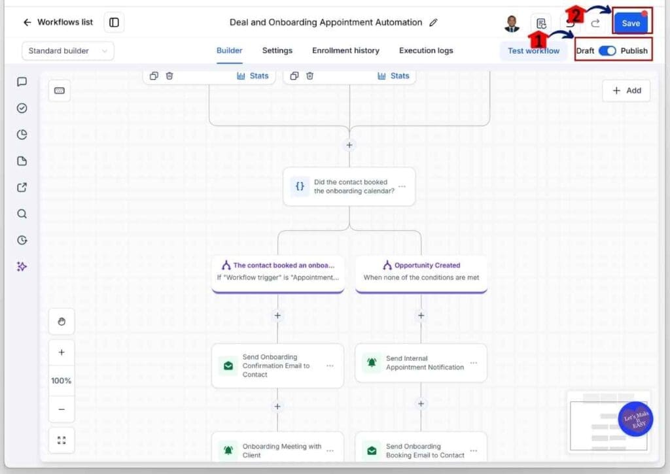This screenshot has height=474, width=670.
Task: Open Onboarding Meeting with Client action
Action: 277,448
